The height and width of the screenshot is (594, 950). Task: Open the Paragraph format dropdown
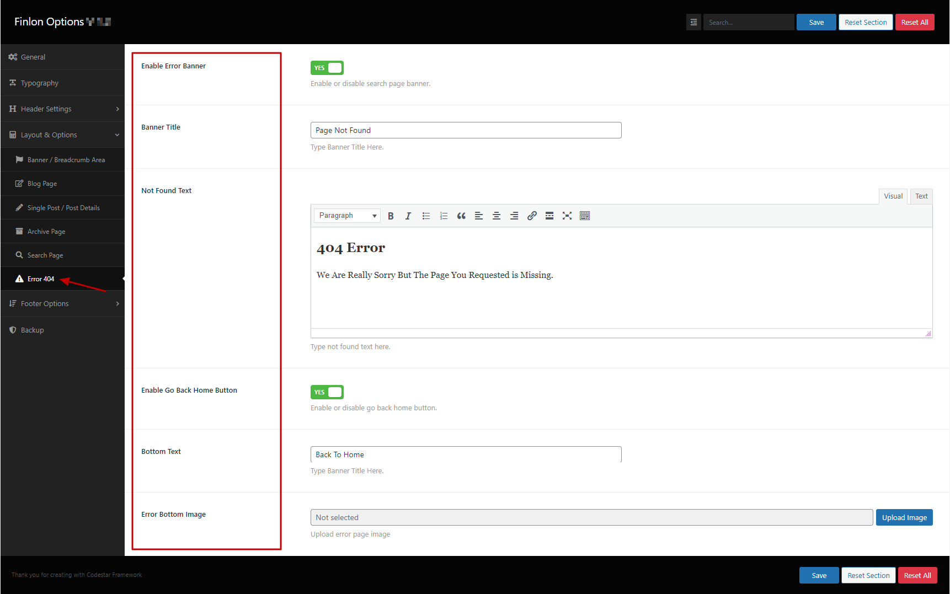(347, 216)
